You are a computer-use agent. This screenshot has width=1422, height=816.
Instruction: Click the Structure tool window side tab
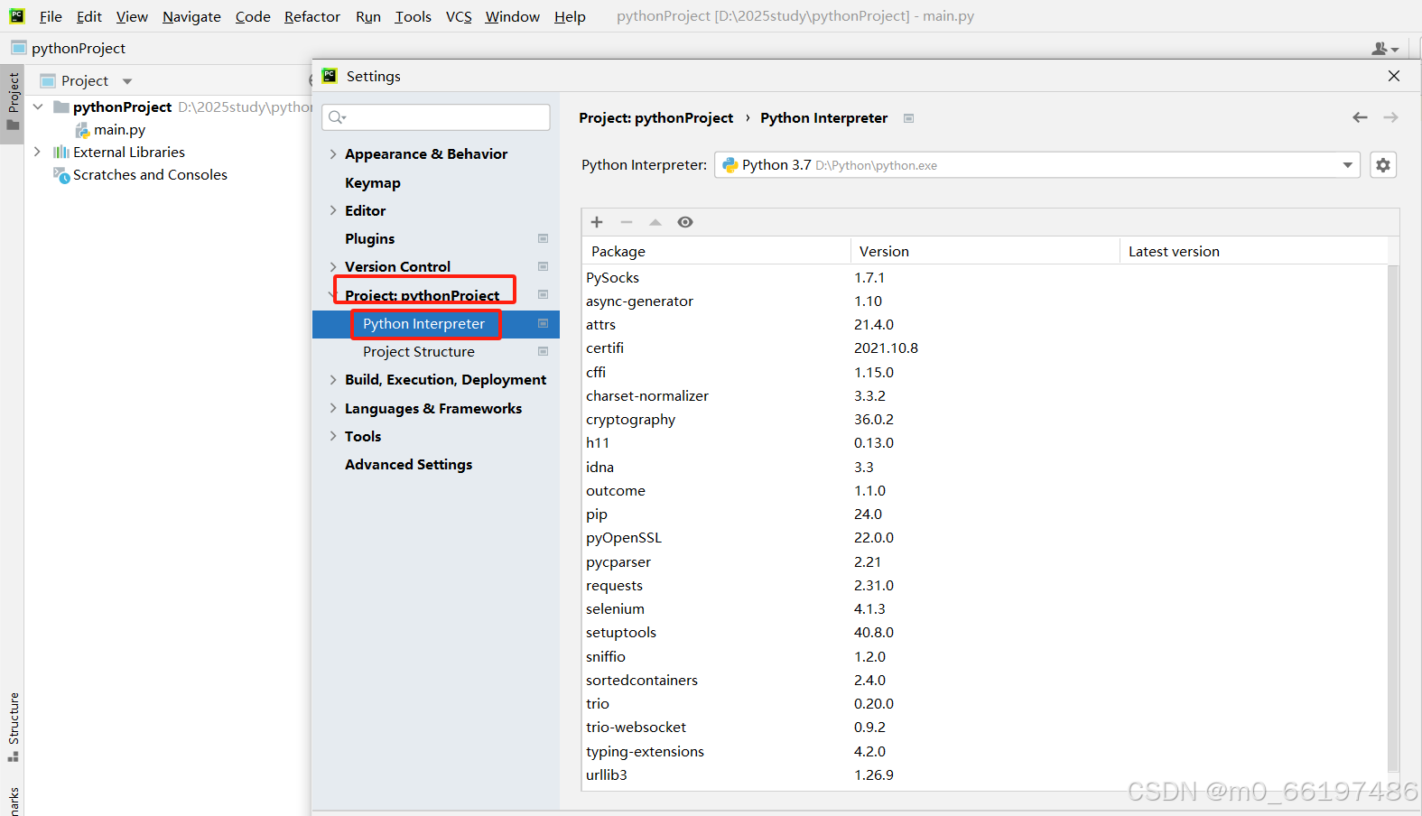coord(13,726)
